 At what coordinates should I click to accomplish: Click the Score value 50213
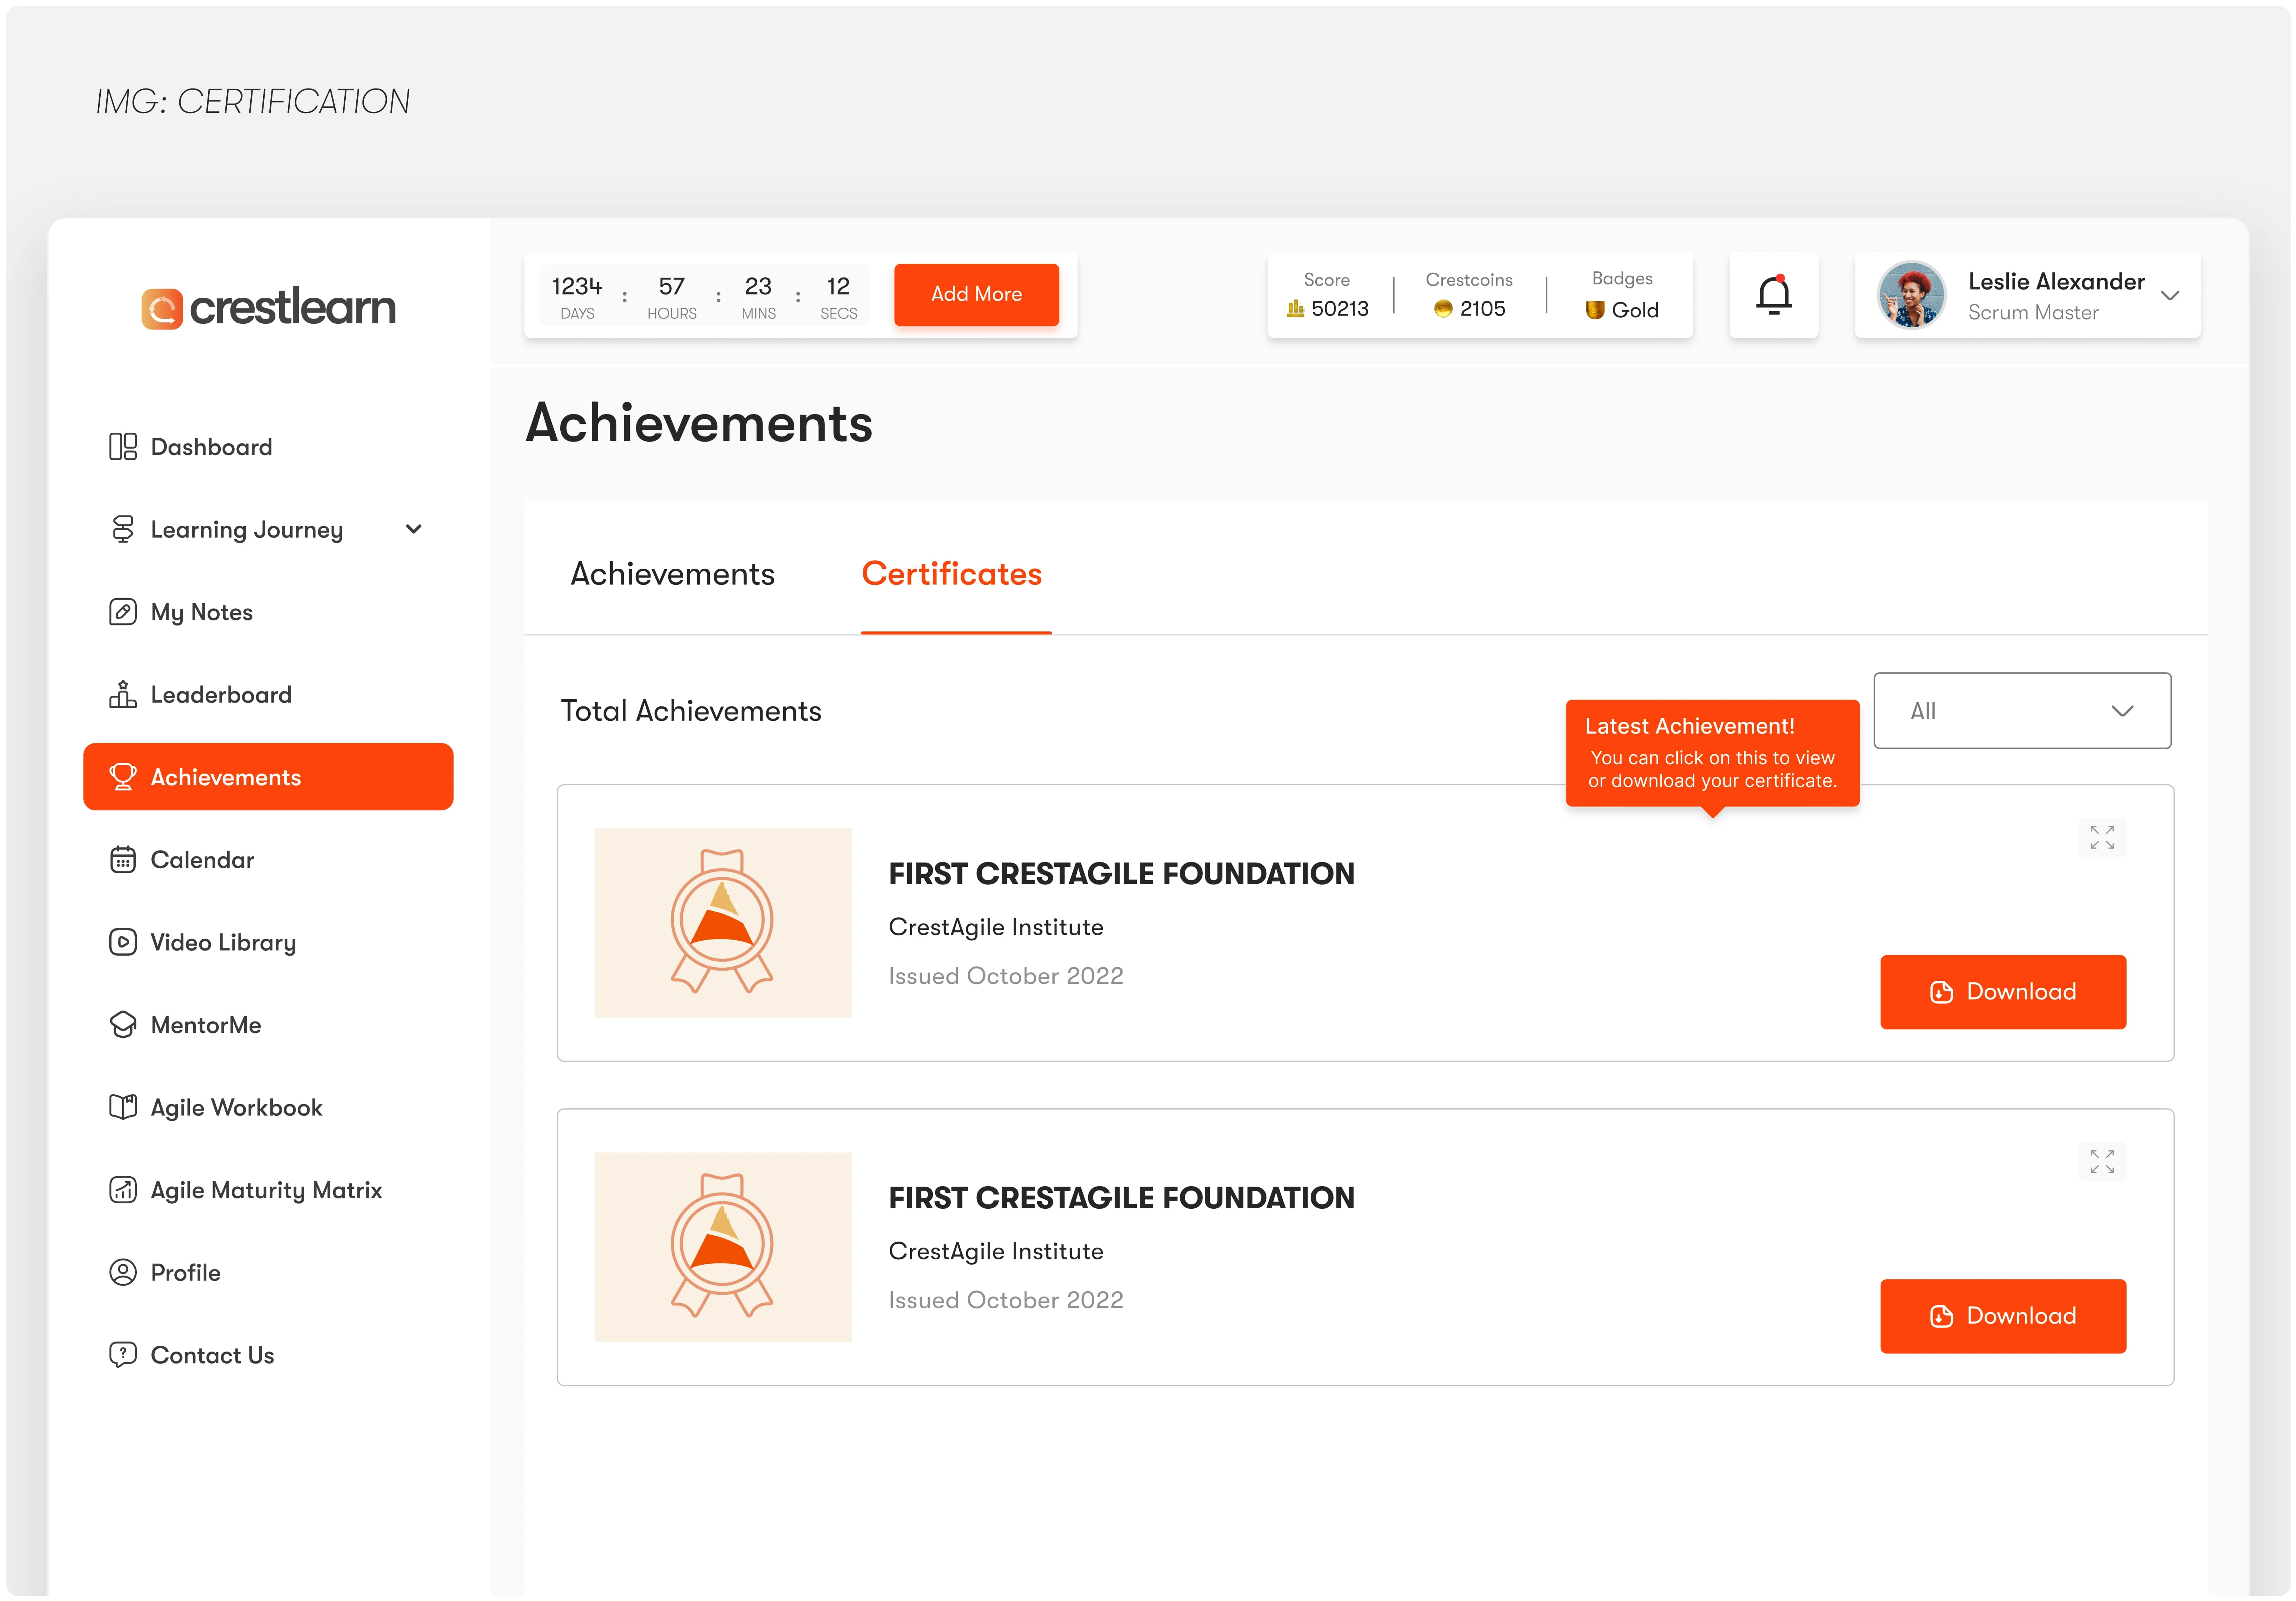(x=1340, y=309)
